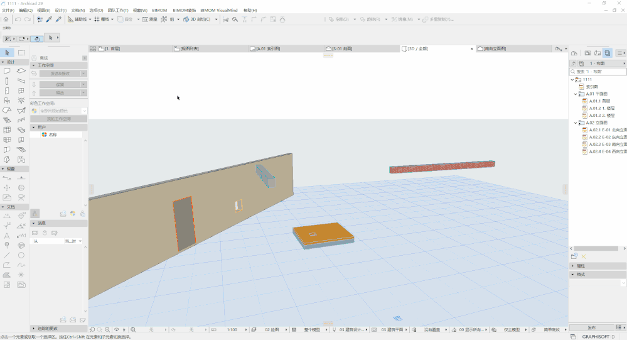The image size is (627, 340).
Task: Select the Door tool in the toolbox
Action: (x=7, y=91)
